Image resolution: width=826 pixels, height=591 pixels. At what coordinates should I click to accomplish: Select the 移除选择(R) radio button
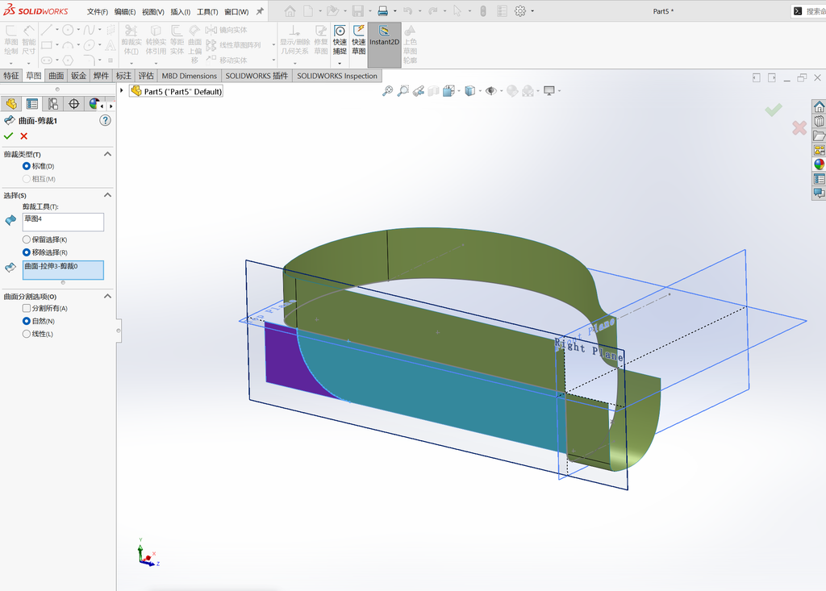coord(27,252)
